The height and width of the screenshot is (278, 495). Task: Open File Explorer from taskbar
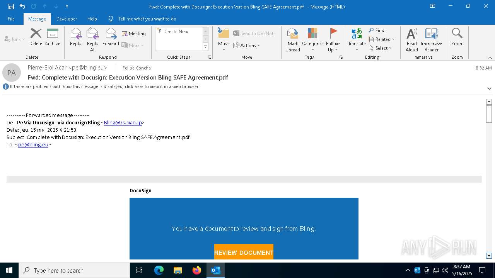[x=178, y=270]
